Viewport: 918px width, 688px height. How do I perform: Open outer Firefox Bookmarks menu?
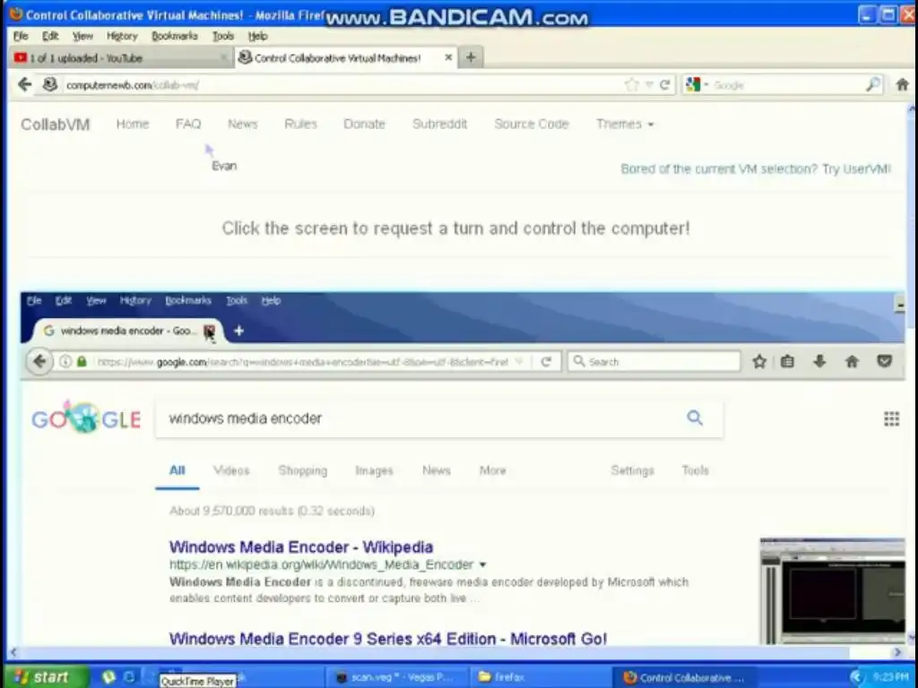pos(175,36)
